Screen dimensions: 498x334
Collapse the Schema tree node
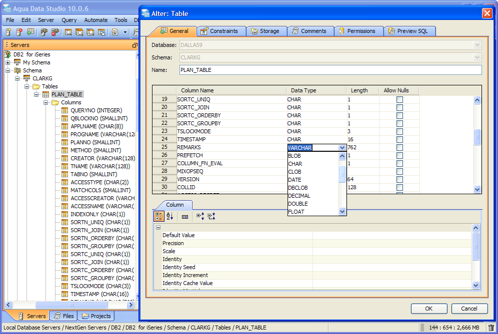(x=8, y=70)
